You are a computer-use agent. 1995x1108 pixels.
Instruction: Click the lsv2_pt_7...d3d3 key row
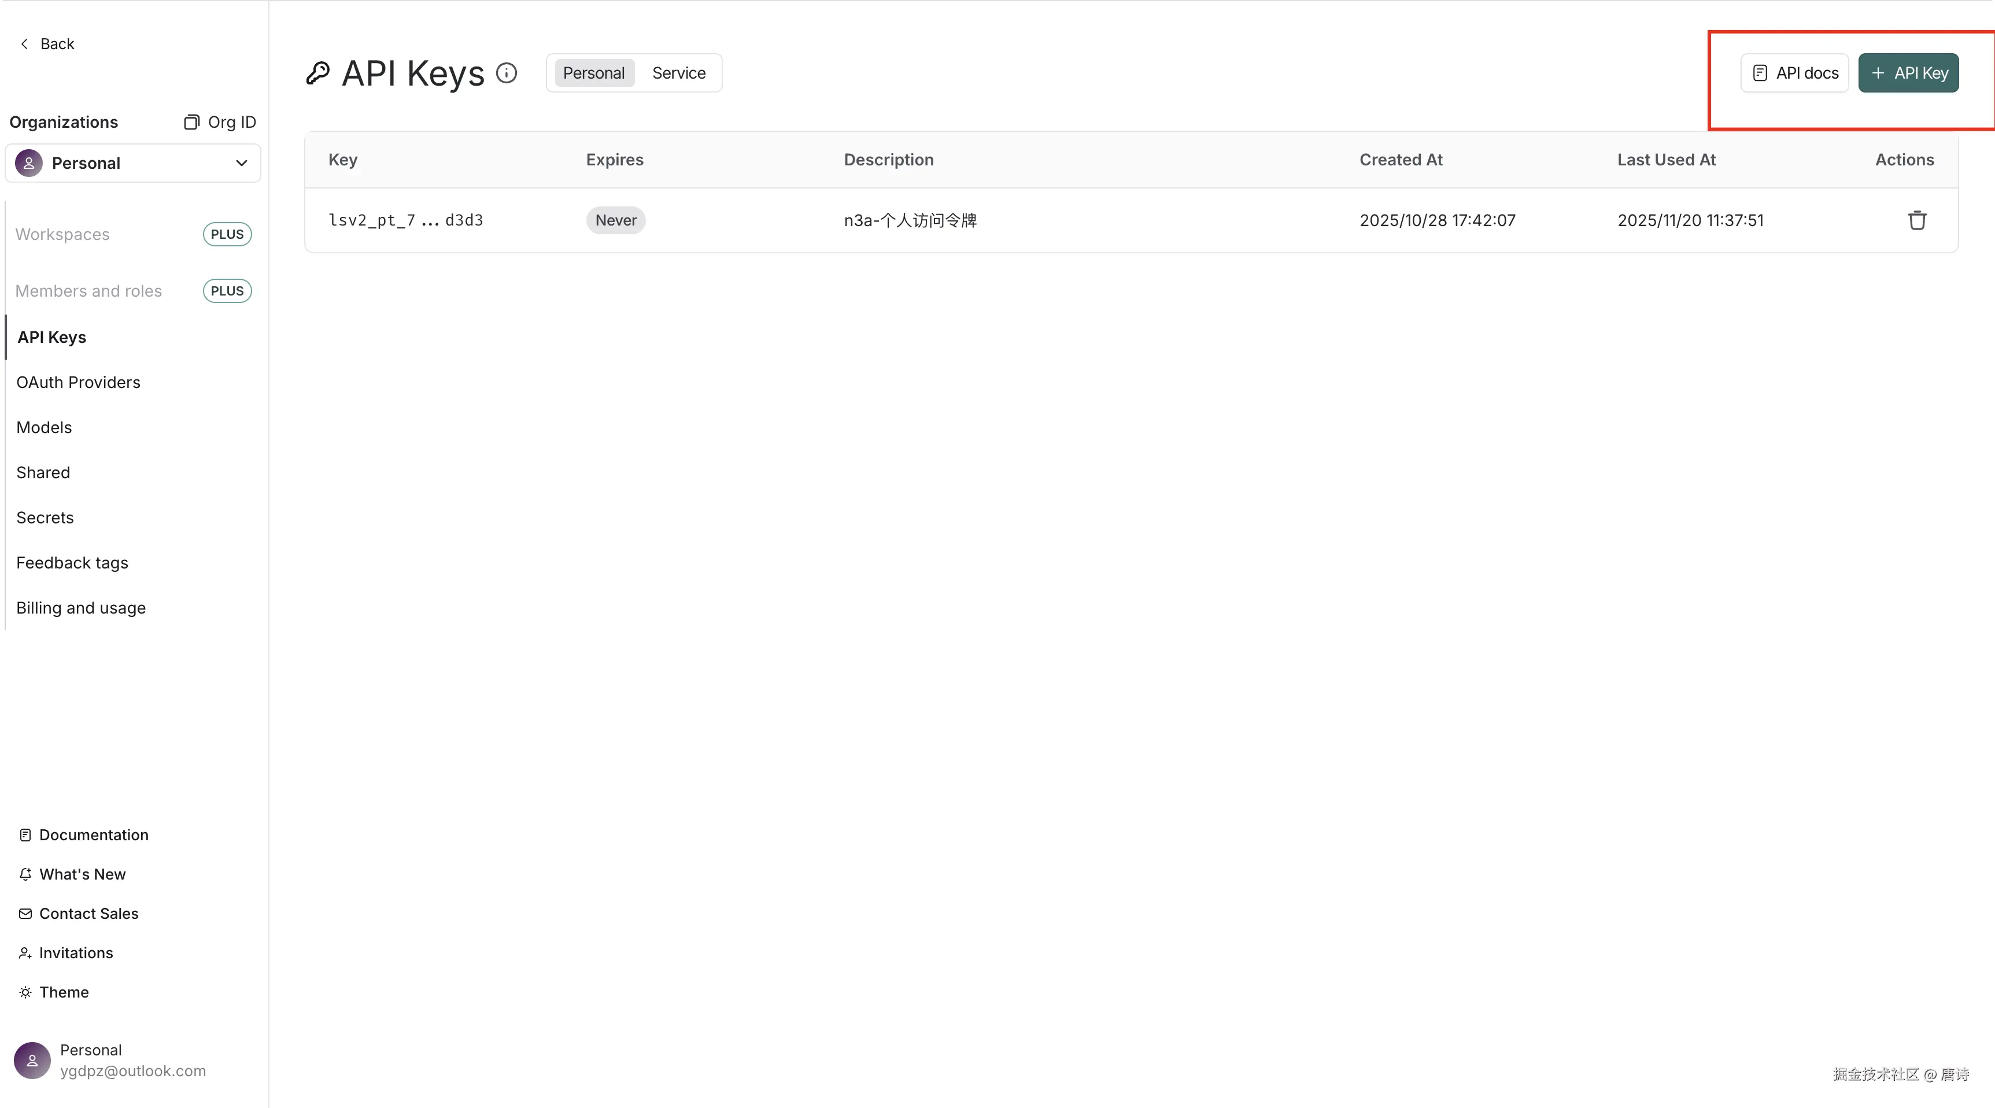406,221
